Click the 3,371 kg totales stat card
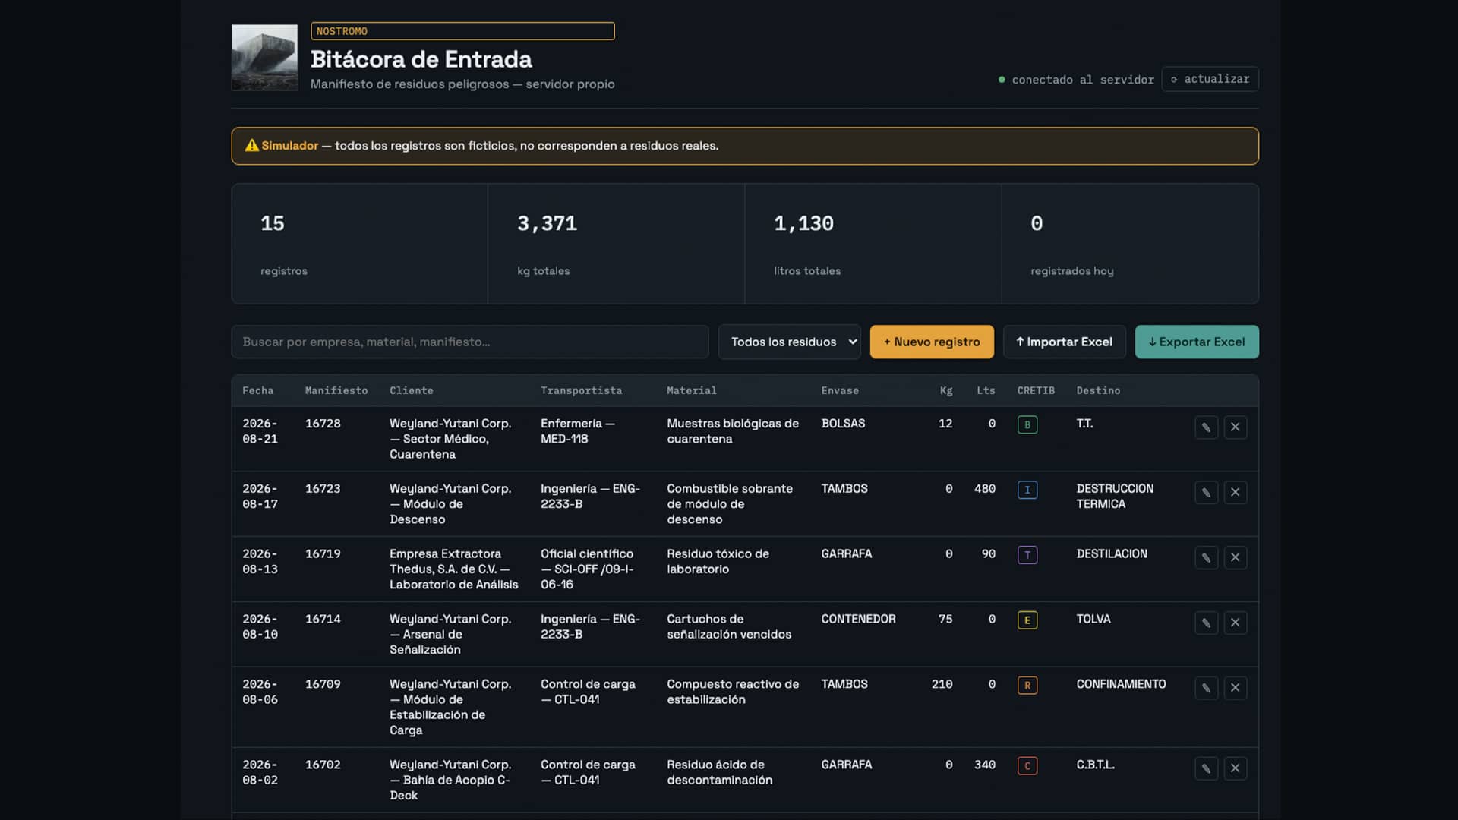The image size is (1458, 820). tap(617, 244)
